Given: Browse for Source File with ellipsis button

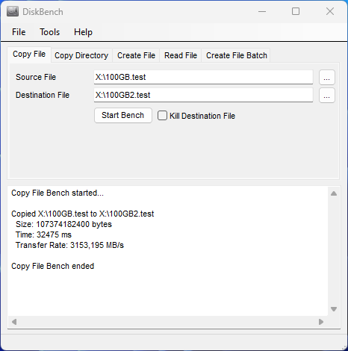Looking at the screenshot, I should (x=327, y=78).
